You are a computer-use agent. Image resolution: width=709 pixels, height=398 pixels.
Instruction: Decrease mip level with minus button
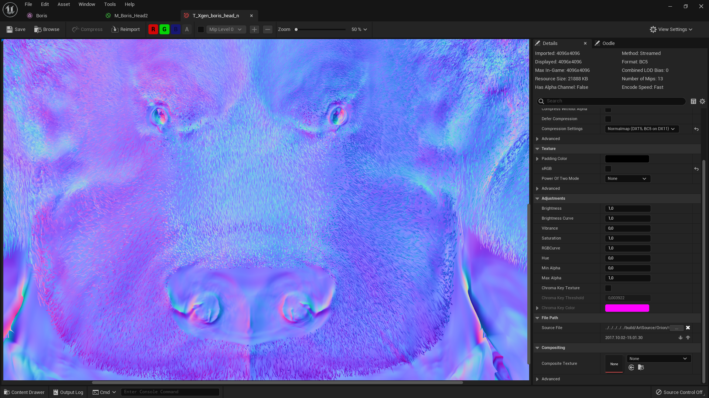268,29
